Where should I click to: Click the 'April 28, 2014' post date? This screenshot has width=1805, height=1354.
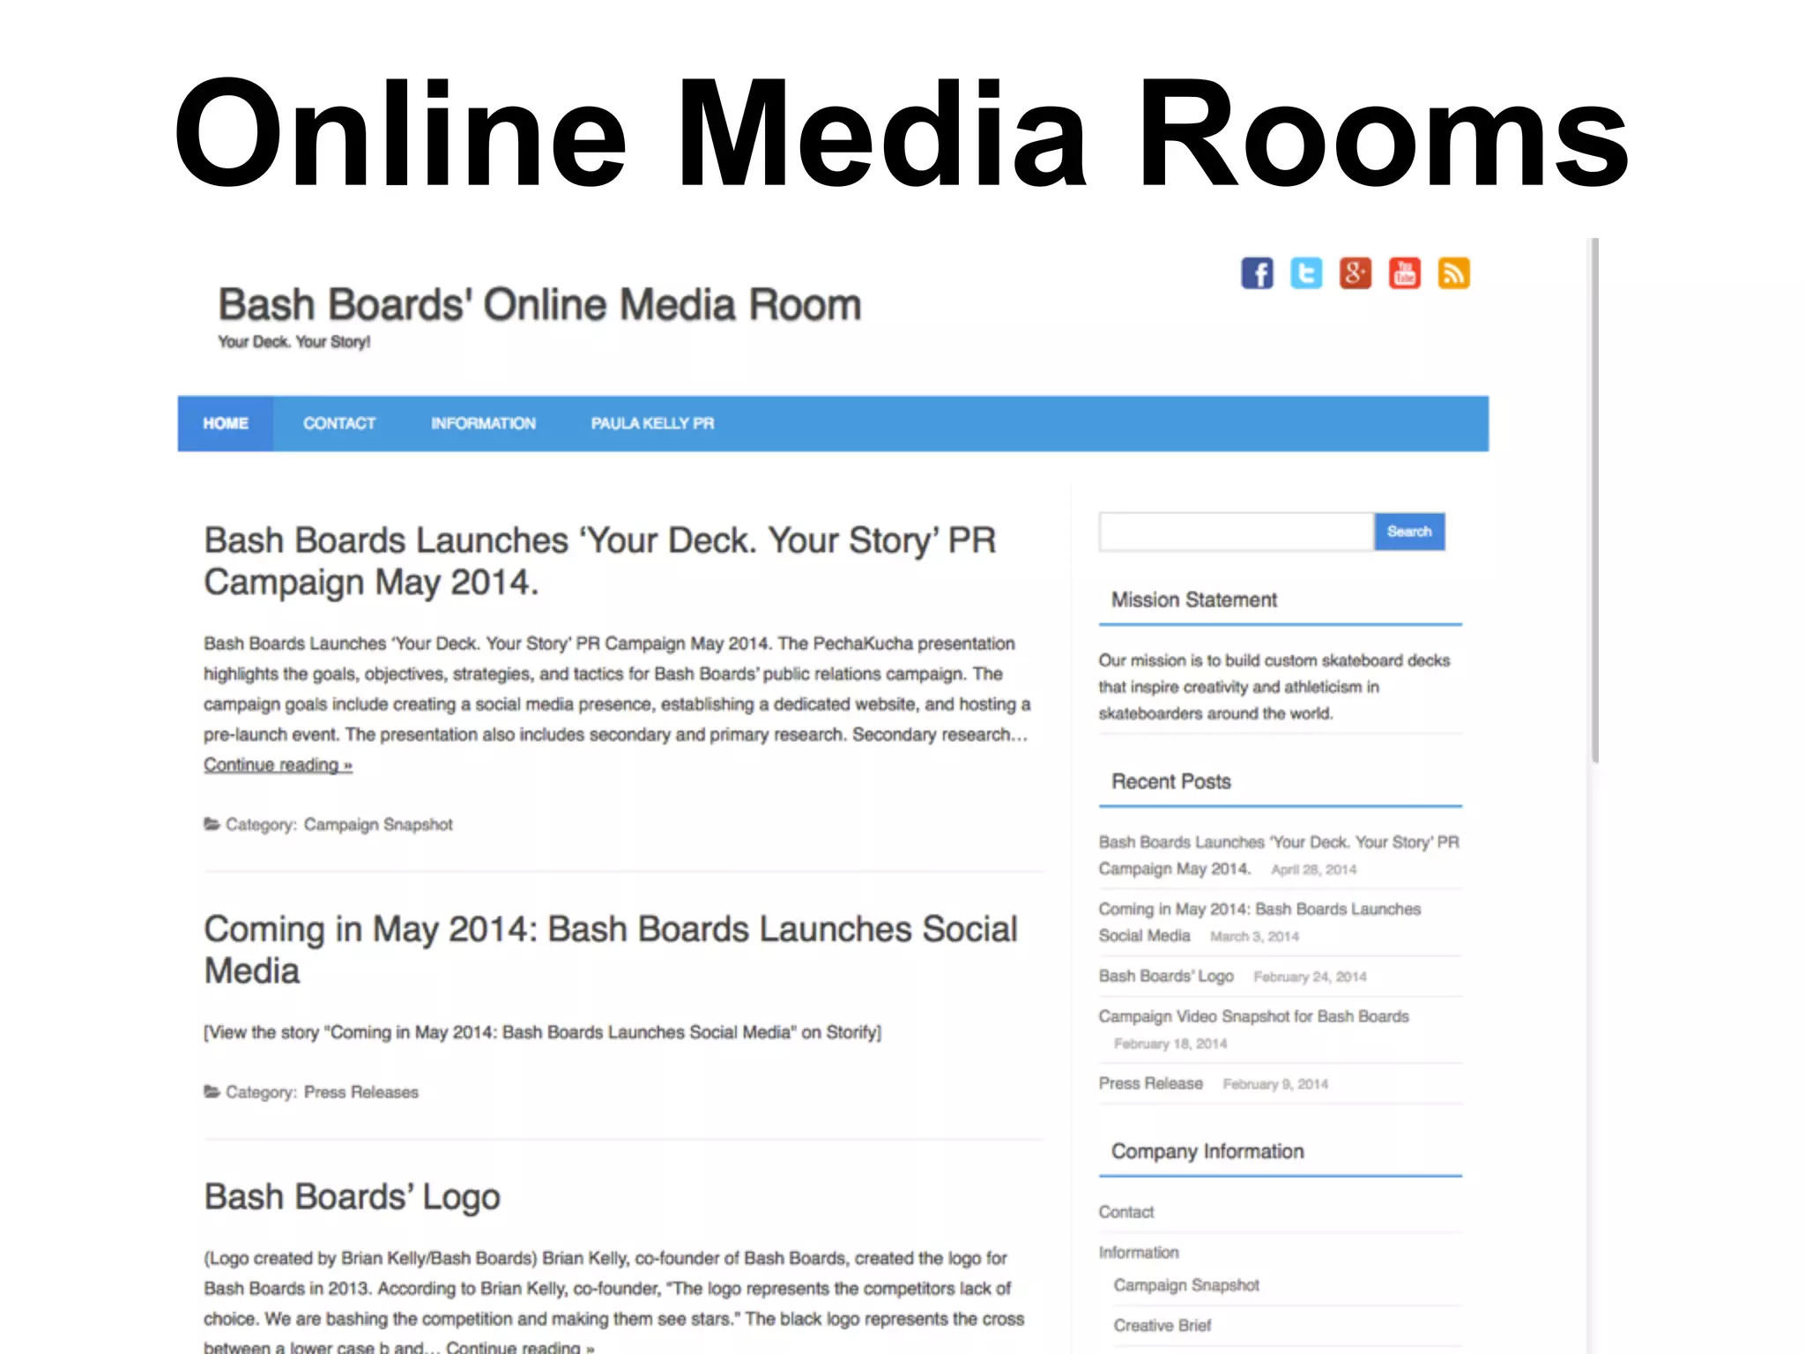pos(1313,869)
